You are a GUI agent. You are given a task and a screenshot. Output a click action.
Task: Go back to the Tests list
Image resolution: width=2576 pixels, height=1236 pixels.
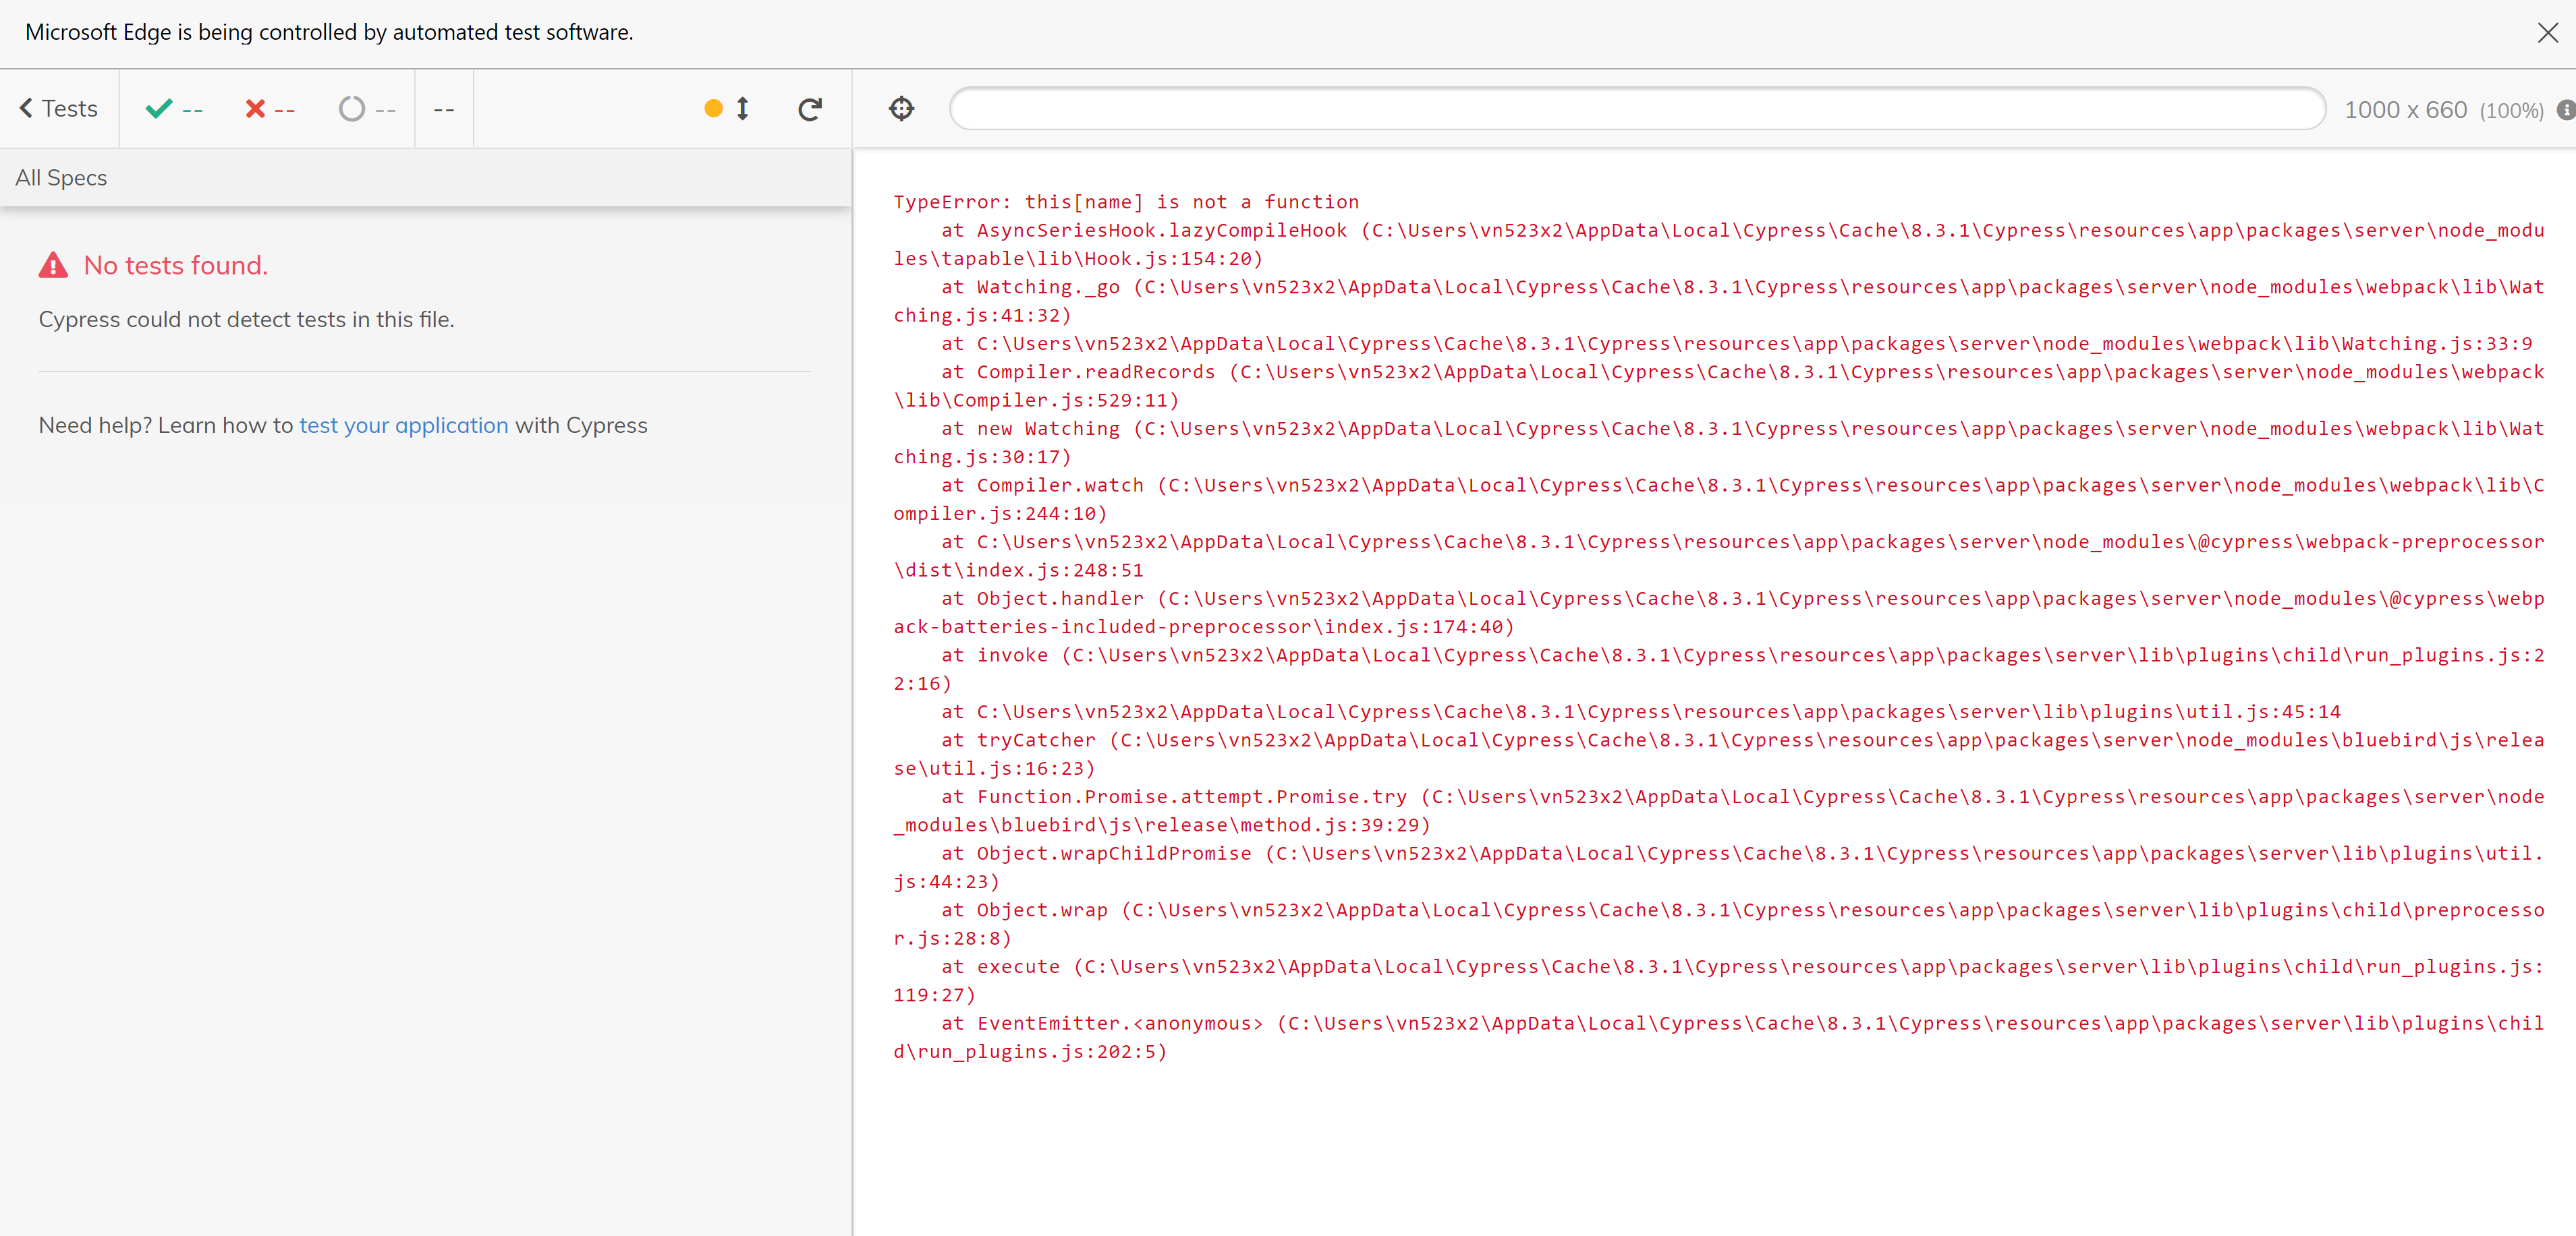59,109
